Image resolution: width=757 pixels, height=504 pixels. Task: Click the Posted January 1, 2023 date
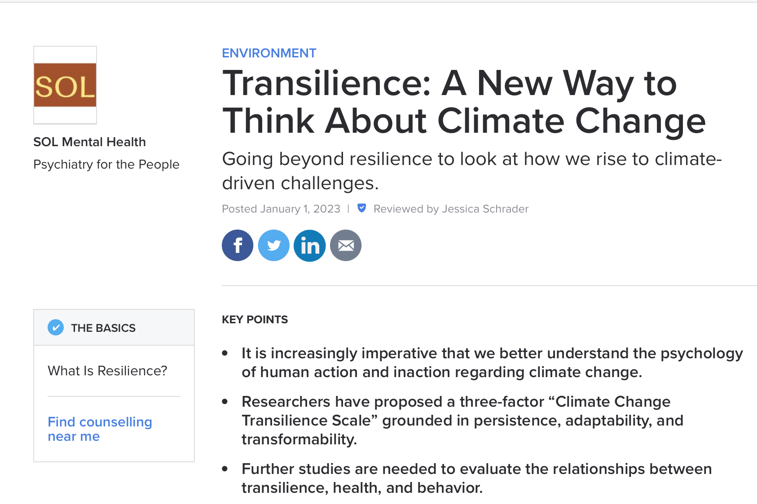(x=281, y=209)
